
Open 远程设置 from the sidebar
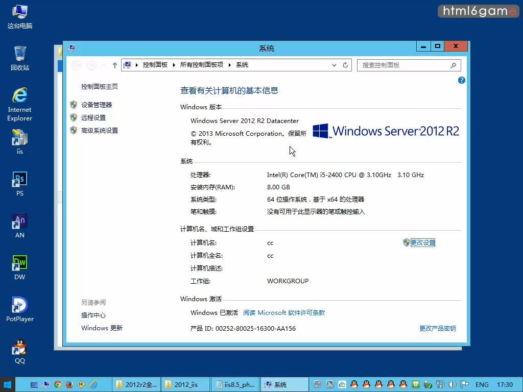(93, 118)
